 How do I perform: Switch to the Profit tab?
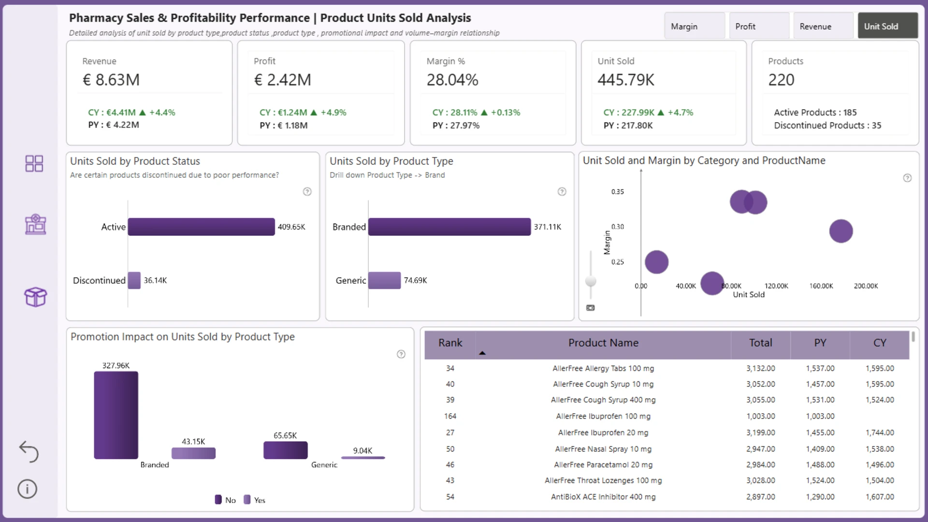click(x=759, y=26)
